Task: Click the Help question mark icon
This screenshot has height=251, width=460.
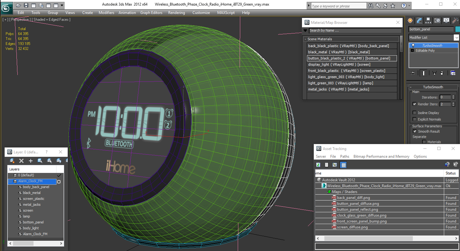Action: coord(404,6)
